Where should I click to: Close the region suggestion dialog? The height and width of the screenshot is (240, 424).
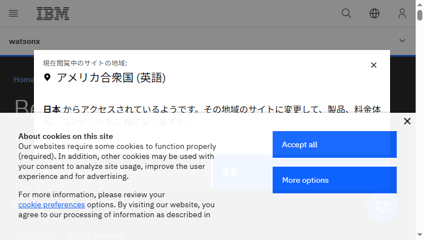tap(374, 65)
